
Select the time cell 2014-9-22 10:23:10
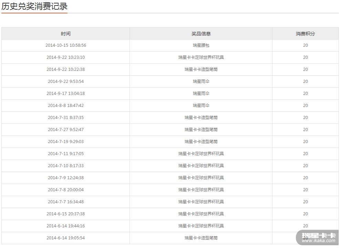pyautogui.click(x=66, y=57)
